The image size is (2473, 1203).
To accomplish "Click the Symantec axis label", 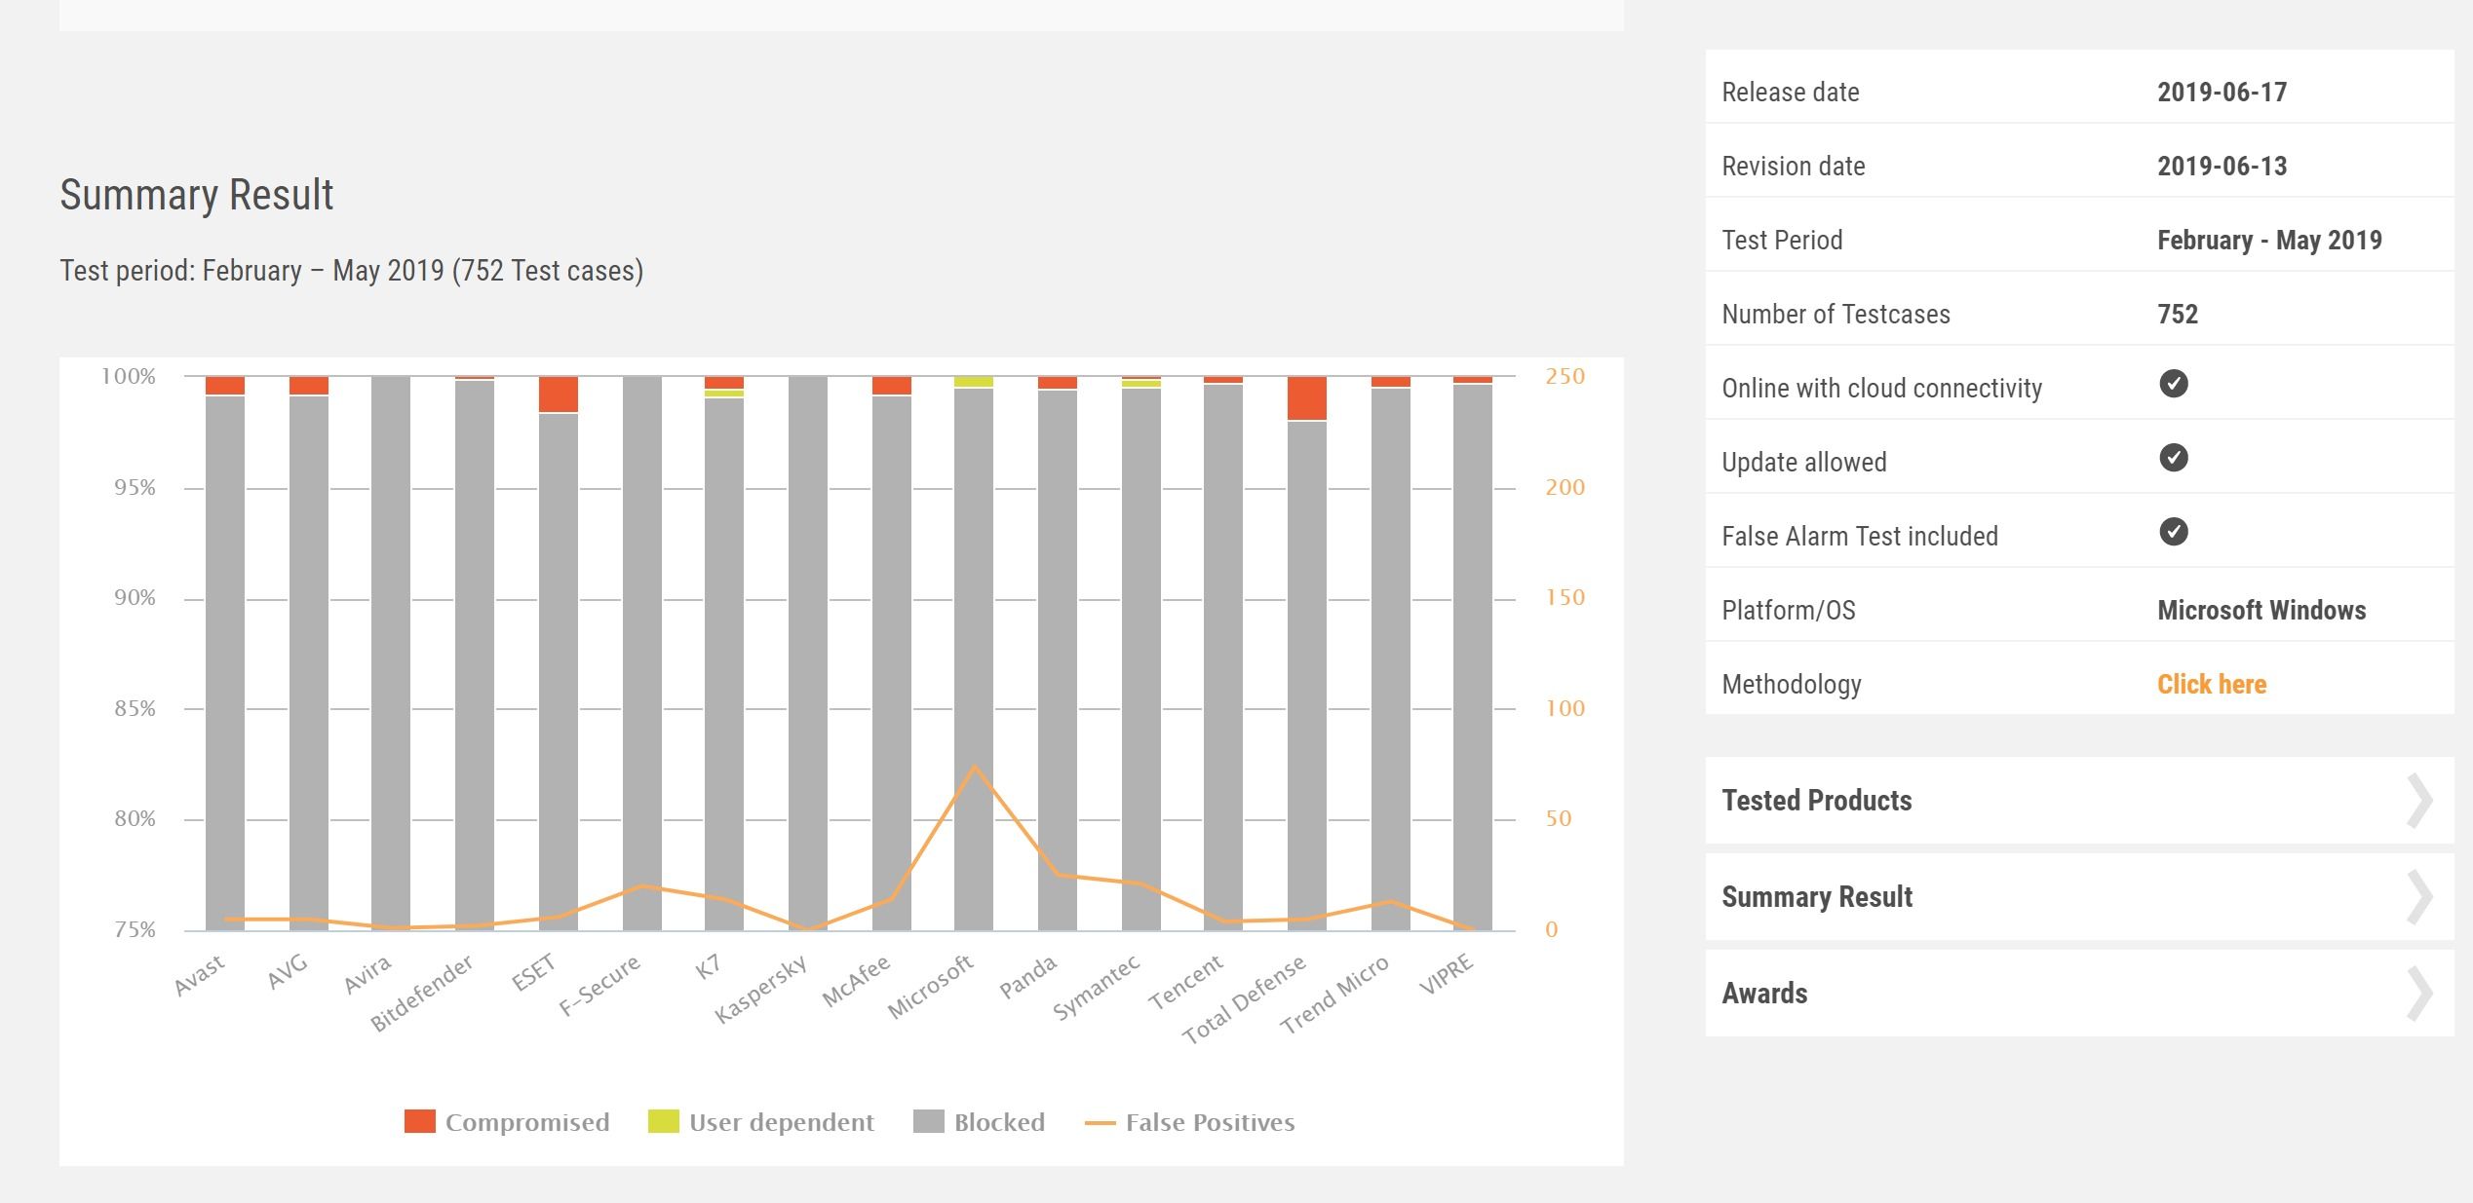I will pyautogui.click(x=1097, y=987).
